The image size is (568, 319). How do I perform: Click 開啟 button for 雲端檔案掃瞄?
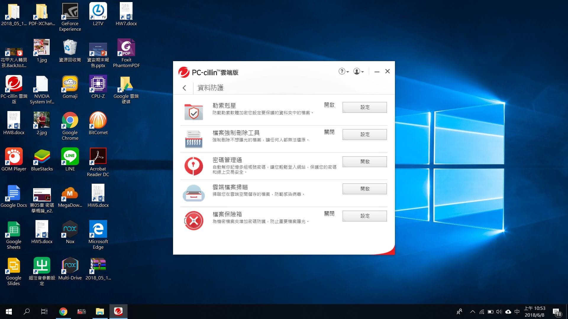pyautogui.click(x=364, y=189)
